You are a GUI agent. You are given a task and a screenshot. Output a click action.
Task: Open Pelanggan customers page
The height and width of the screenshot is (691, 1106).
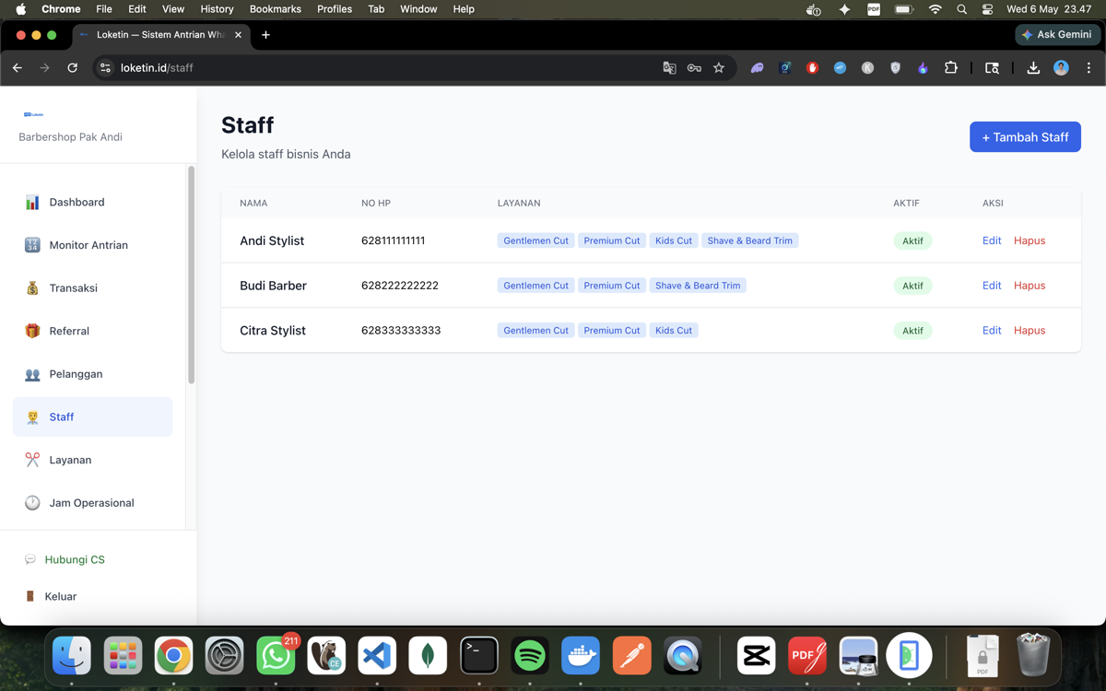tap(92, 374)
